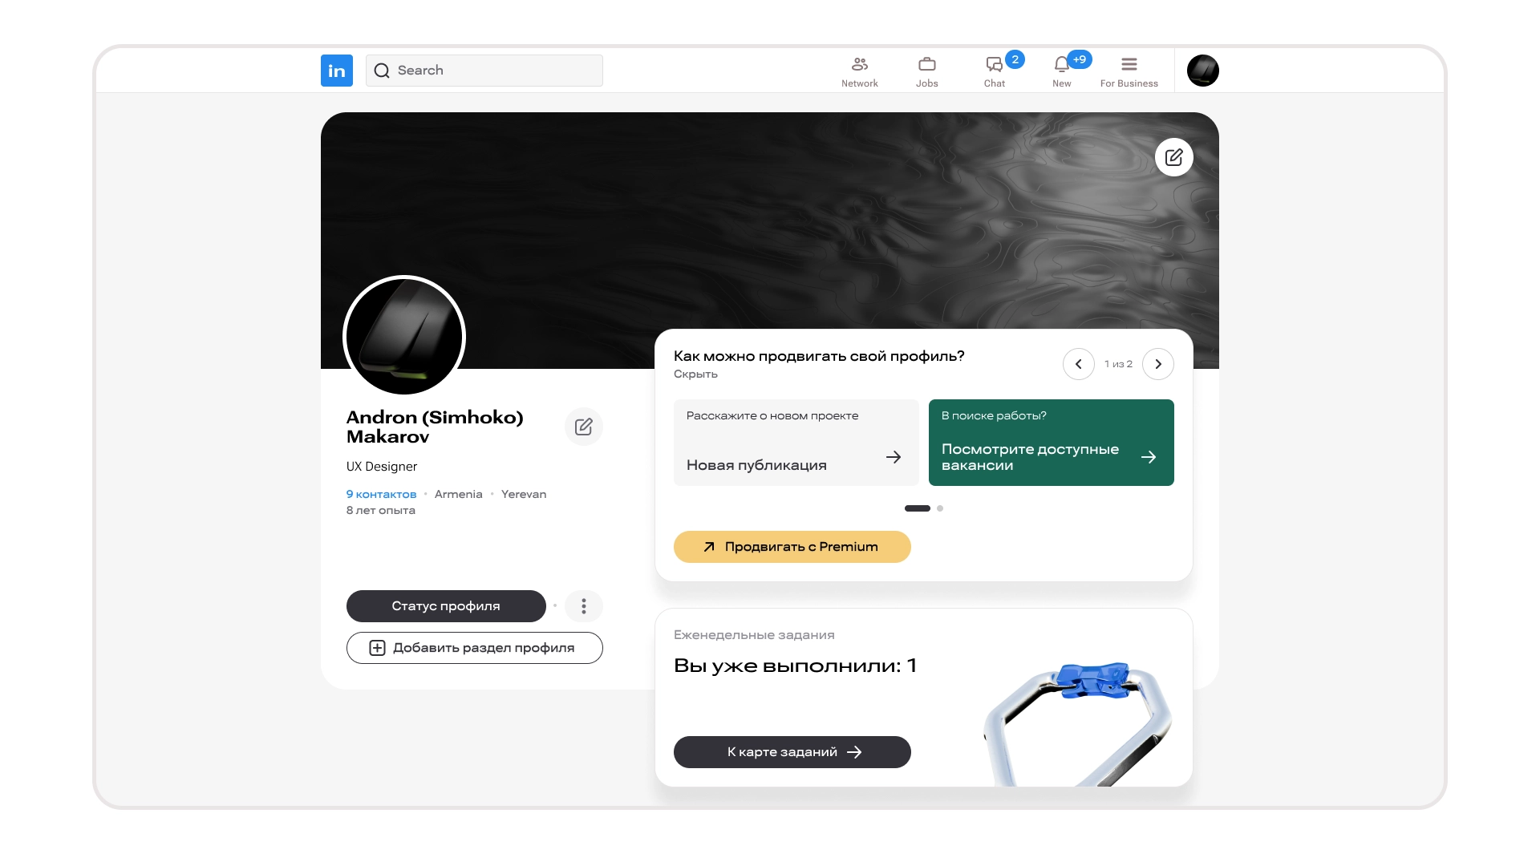Open the three-dot profile options menu
This screenshot has height=866, width=1540.
point(583,606)
